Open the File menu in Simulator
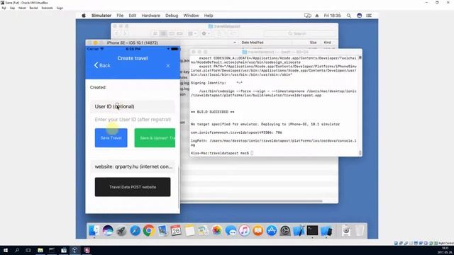 (120, 16)
